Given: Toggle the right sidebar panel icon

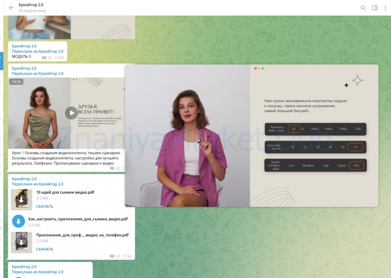Looking at the screenshot, I should coord(375,7).
